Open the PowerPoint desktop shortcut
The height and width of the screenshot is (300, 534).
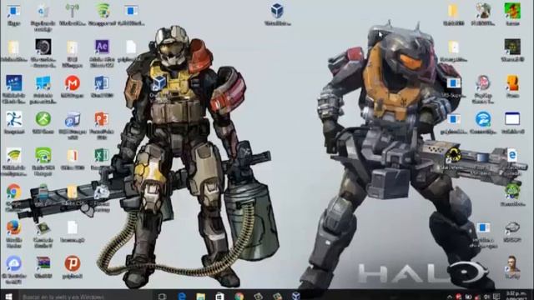(102, 119)
